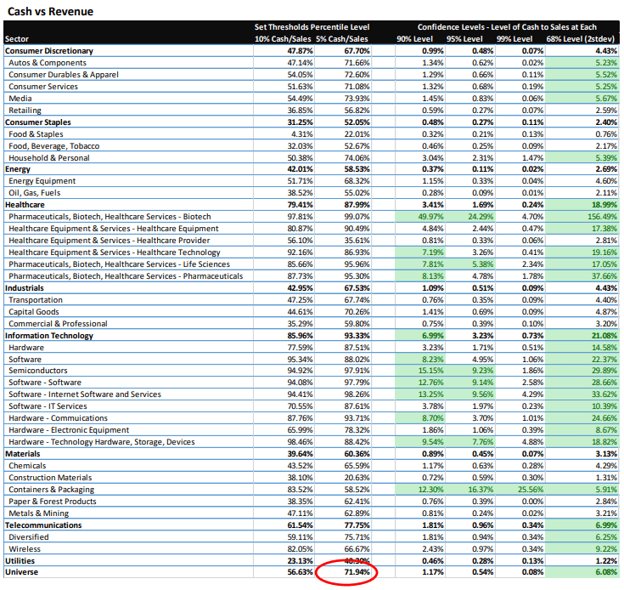Click the Pharmaceuticals Biotech row label
This screenshot has height=590, width=624.
tap(110, 217)
